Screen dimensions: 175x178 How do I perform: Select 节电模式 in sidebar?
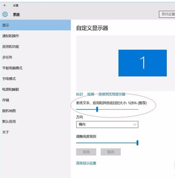click(36, 79)
